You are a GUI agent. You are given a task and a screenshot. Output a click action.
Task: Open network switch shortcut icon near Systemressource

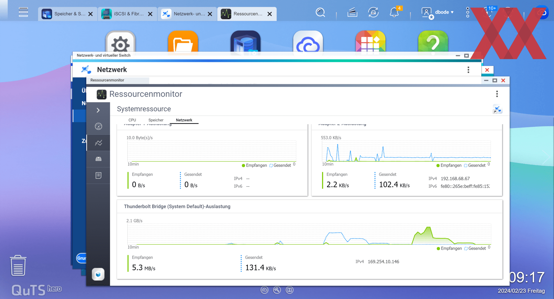497,110
